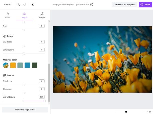Click Ripristina regolazioni button

pyautogui.click(x=25, y=109)
